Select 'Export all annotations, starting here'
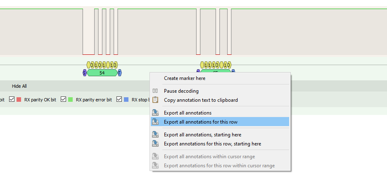 coord(220,134)
